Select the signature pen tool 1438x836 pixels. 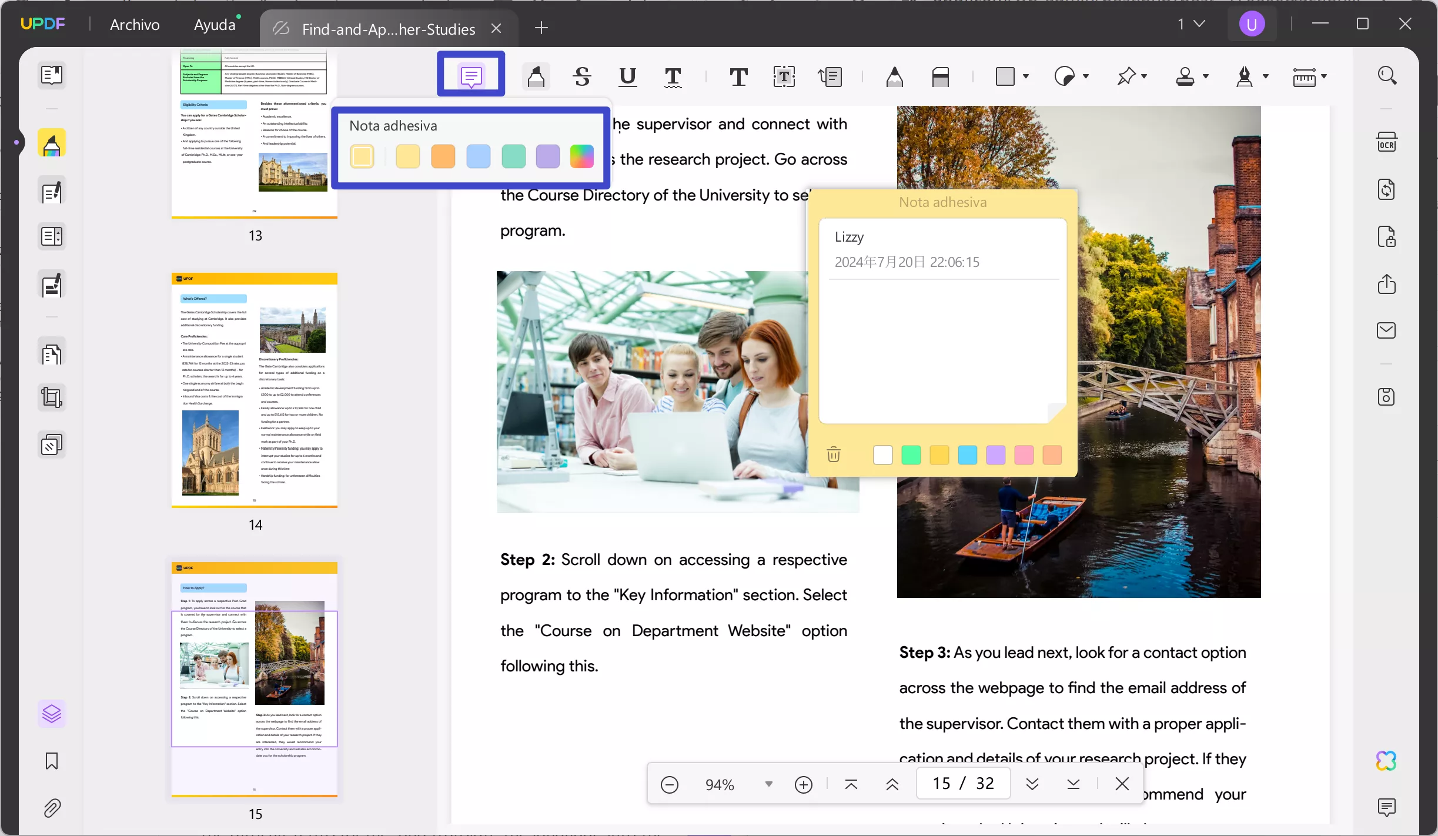coord(1244,76)
